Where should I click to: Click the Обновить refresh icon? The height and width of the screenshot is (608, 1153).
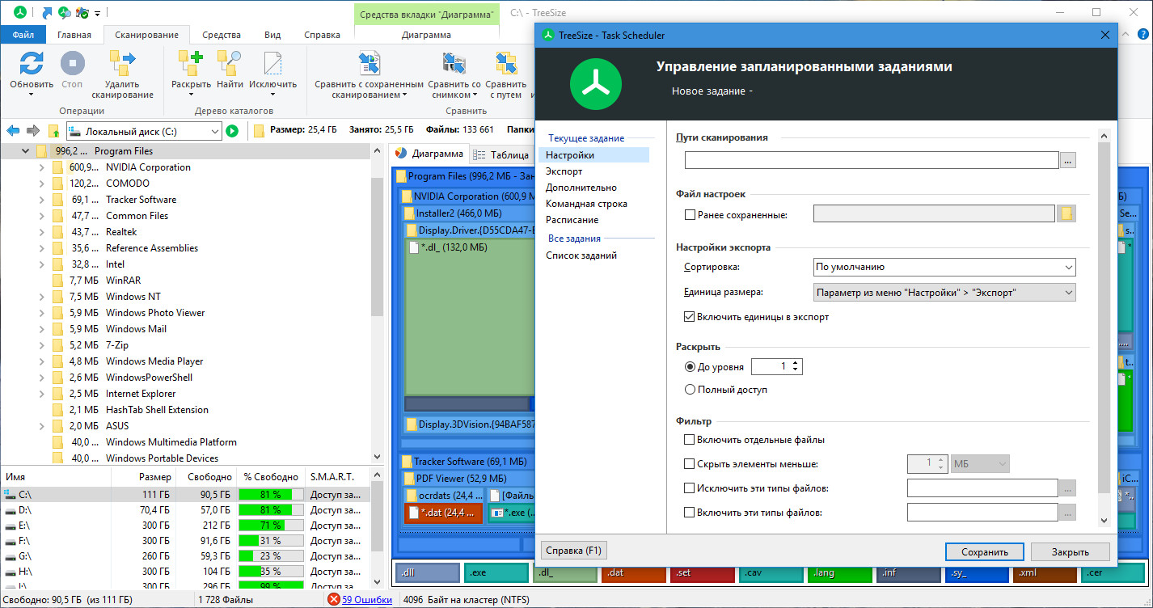click(31, 63)
